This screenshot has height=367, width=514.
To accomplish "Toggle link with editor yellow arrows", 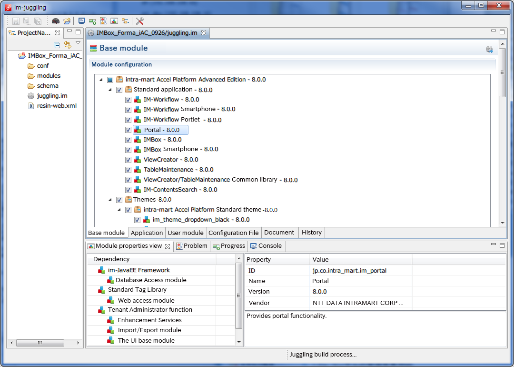I will coord(68,45).
